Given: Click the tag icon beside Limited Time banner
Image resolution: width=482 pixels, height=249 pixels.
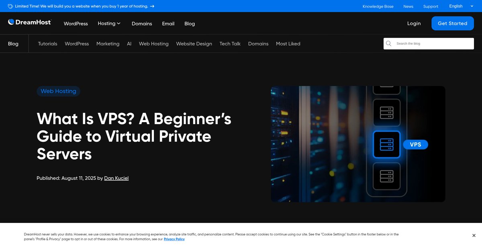Looking at the screenshot, I should point(10,6).
